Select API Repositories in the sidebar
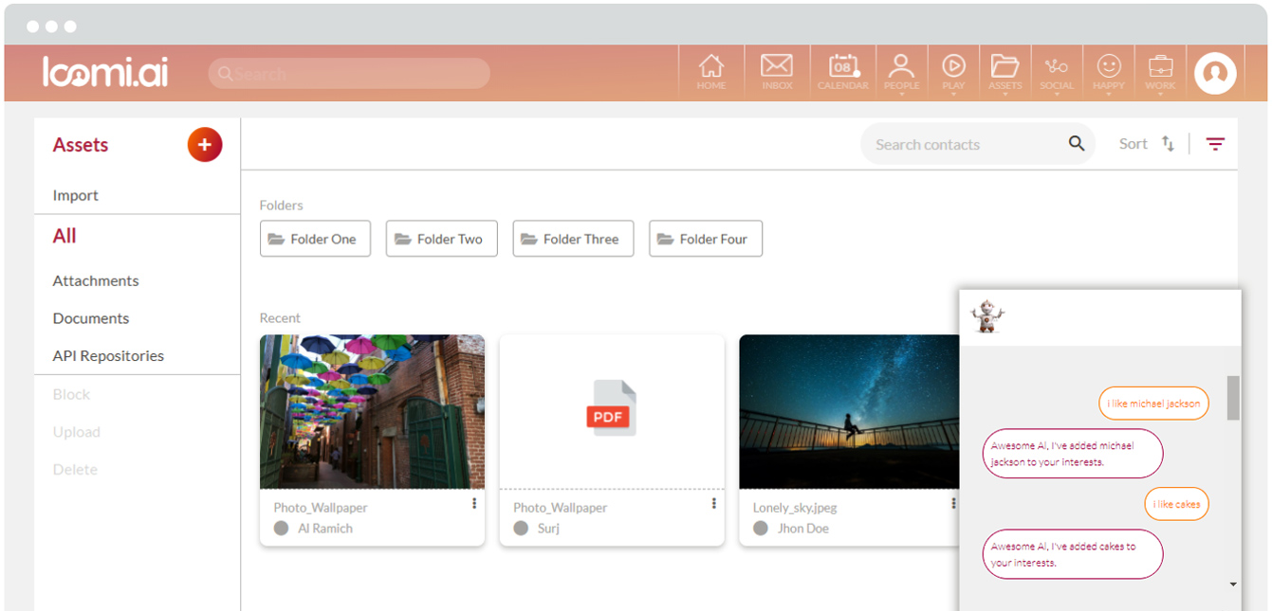This screenshot has width=1272, height=611. coord(108,356)
